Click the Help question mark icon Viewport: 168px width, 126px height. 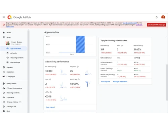click(x=4, y=111)
